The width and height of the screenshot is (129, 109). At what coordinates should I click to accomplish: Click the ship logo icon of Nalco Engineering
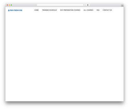pos(9,10)
